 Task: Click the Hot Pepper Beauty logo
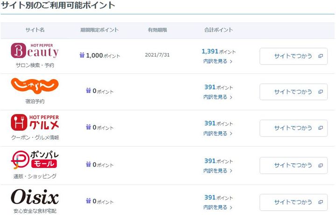tap(35, 50)
